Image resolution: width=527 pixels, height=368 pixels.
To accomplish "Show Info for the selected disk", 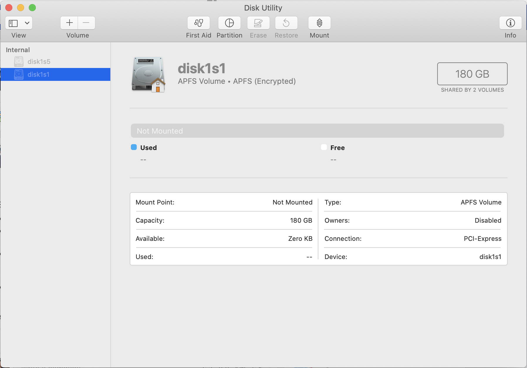I will tap(510, 23).
